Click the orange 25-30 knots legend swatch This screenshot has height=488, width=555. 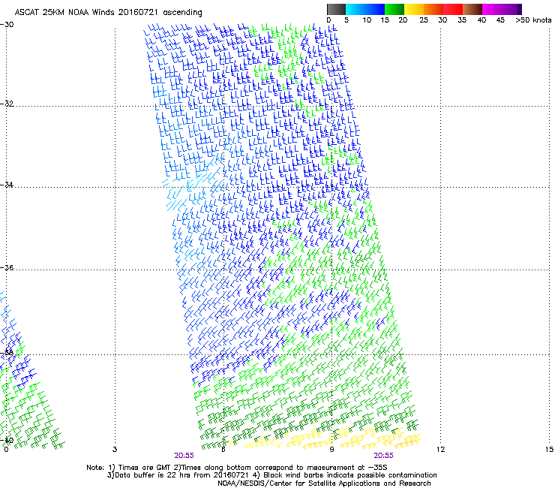click(433, 9)
